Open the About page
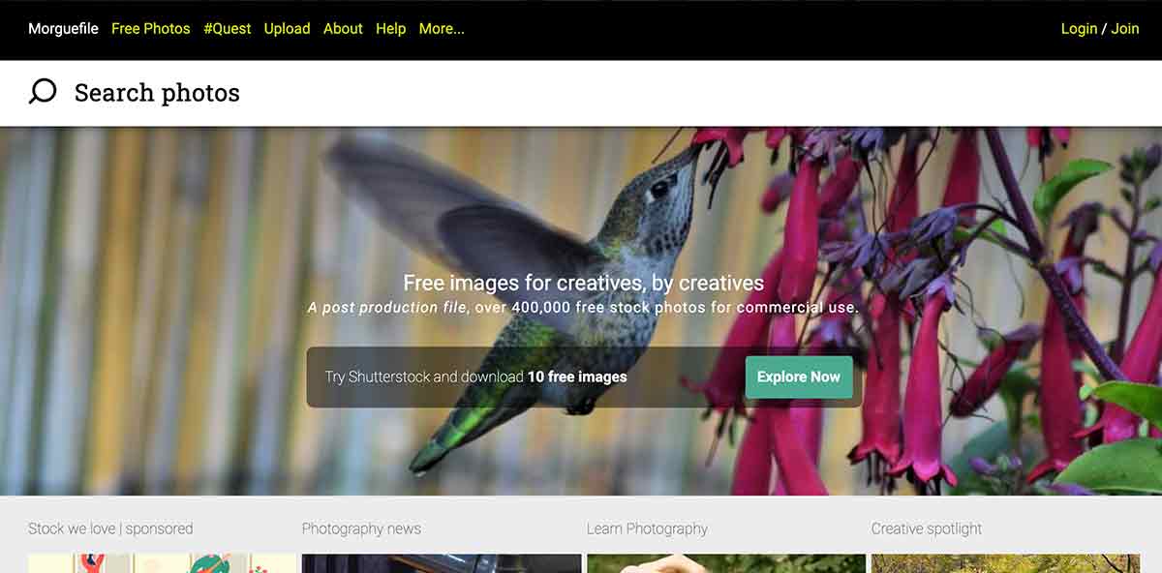This screenshot has width=1162, height=573. [x=343, y=29]
